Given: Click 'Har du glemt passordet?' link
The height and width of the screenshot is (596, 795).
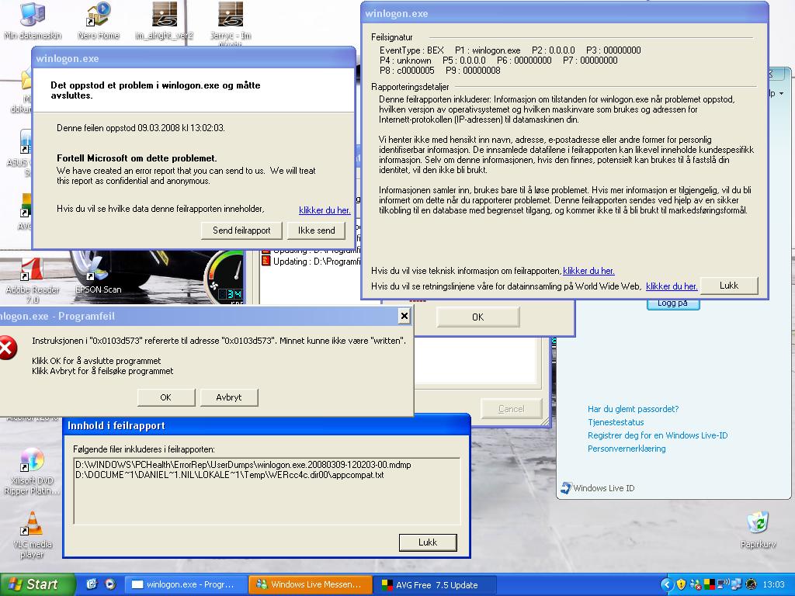Looking at the screenshot, I should (x=633, y=409).
